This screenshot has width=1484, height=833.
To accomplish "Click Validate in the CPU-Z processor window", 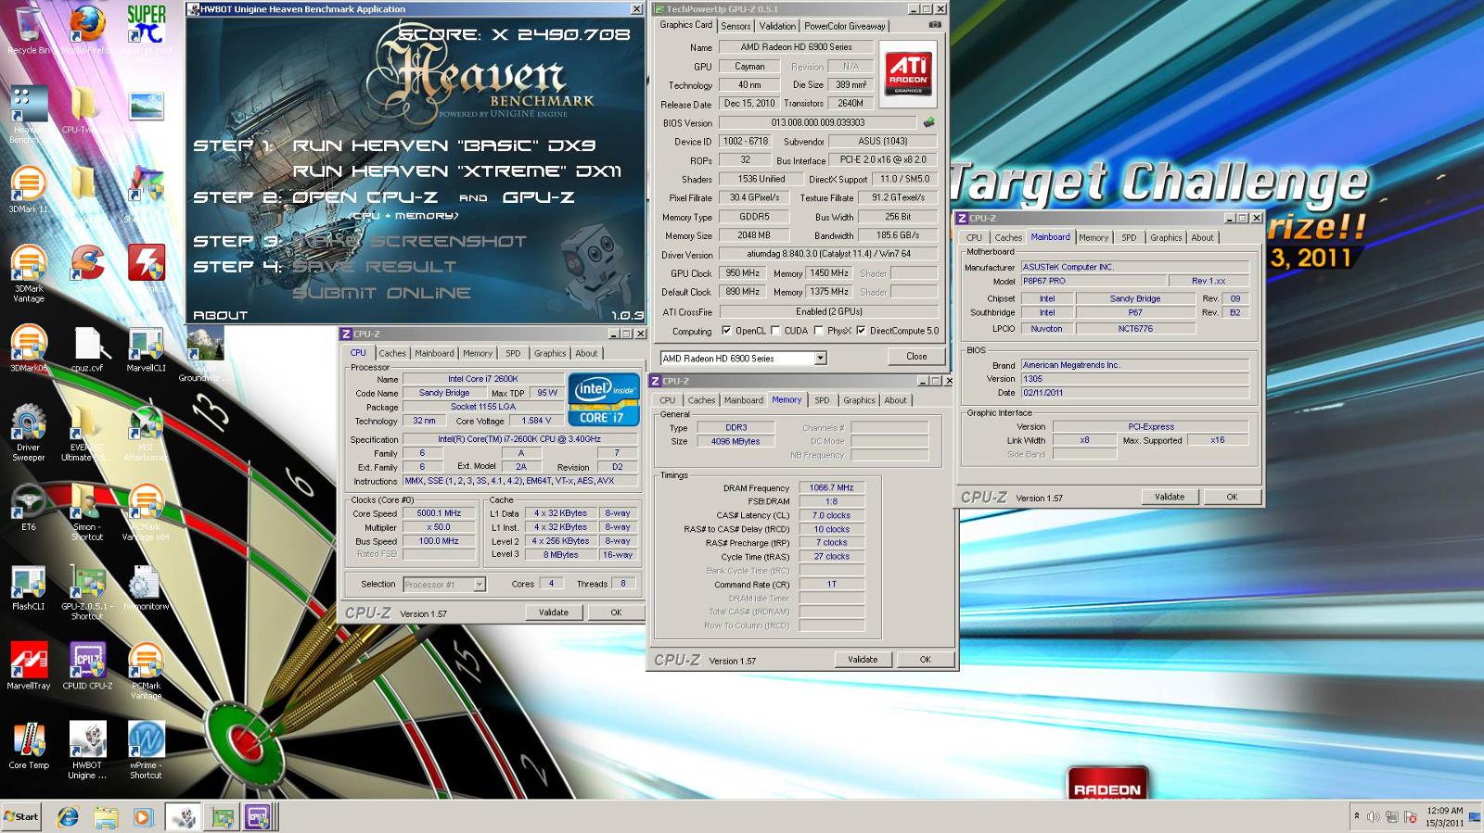I will click(554, 612).
